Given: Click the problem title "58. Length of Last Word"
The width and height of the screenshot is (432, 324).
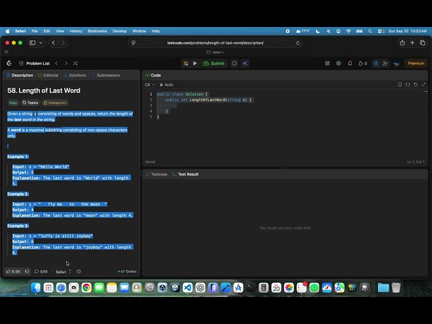Looking at the screenshot, I should click(x=44, y=90).
